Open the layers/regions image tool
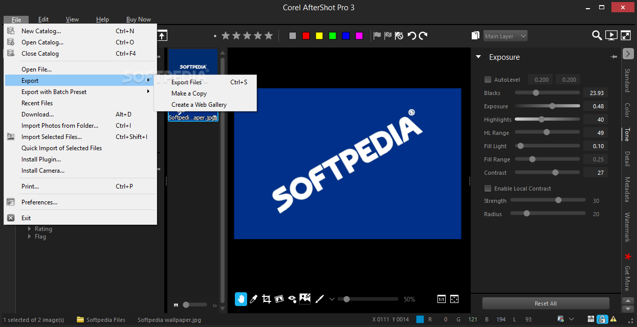This screenshot has height=327, width=637. 305,298
